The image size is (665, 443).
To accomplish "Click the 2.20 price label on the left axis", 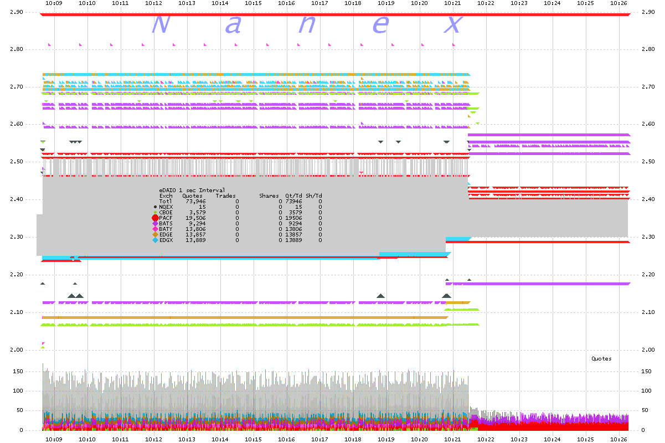I will (18, 275).
